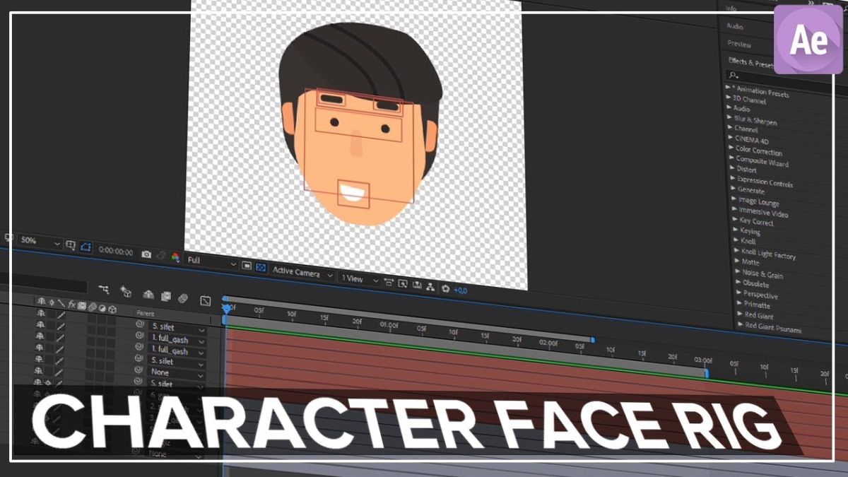Click the timeline button in the viewer bar
The image size is (848, 477).
[x=417, y=285]
